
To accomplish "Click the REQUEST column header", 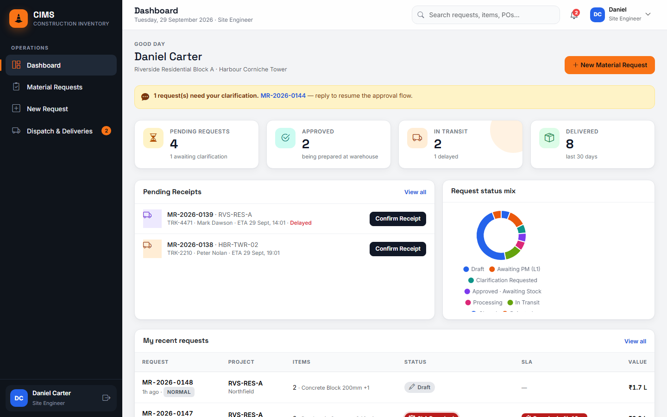I will coord(155,362).
